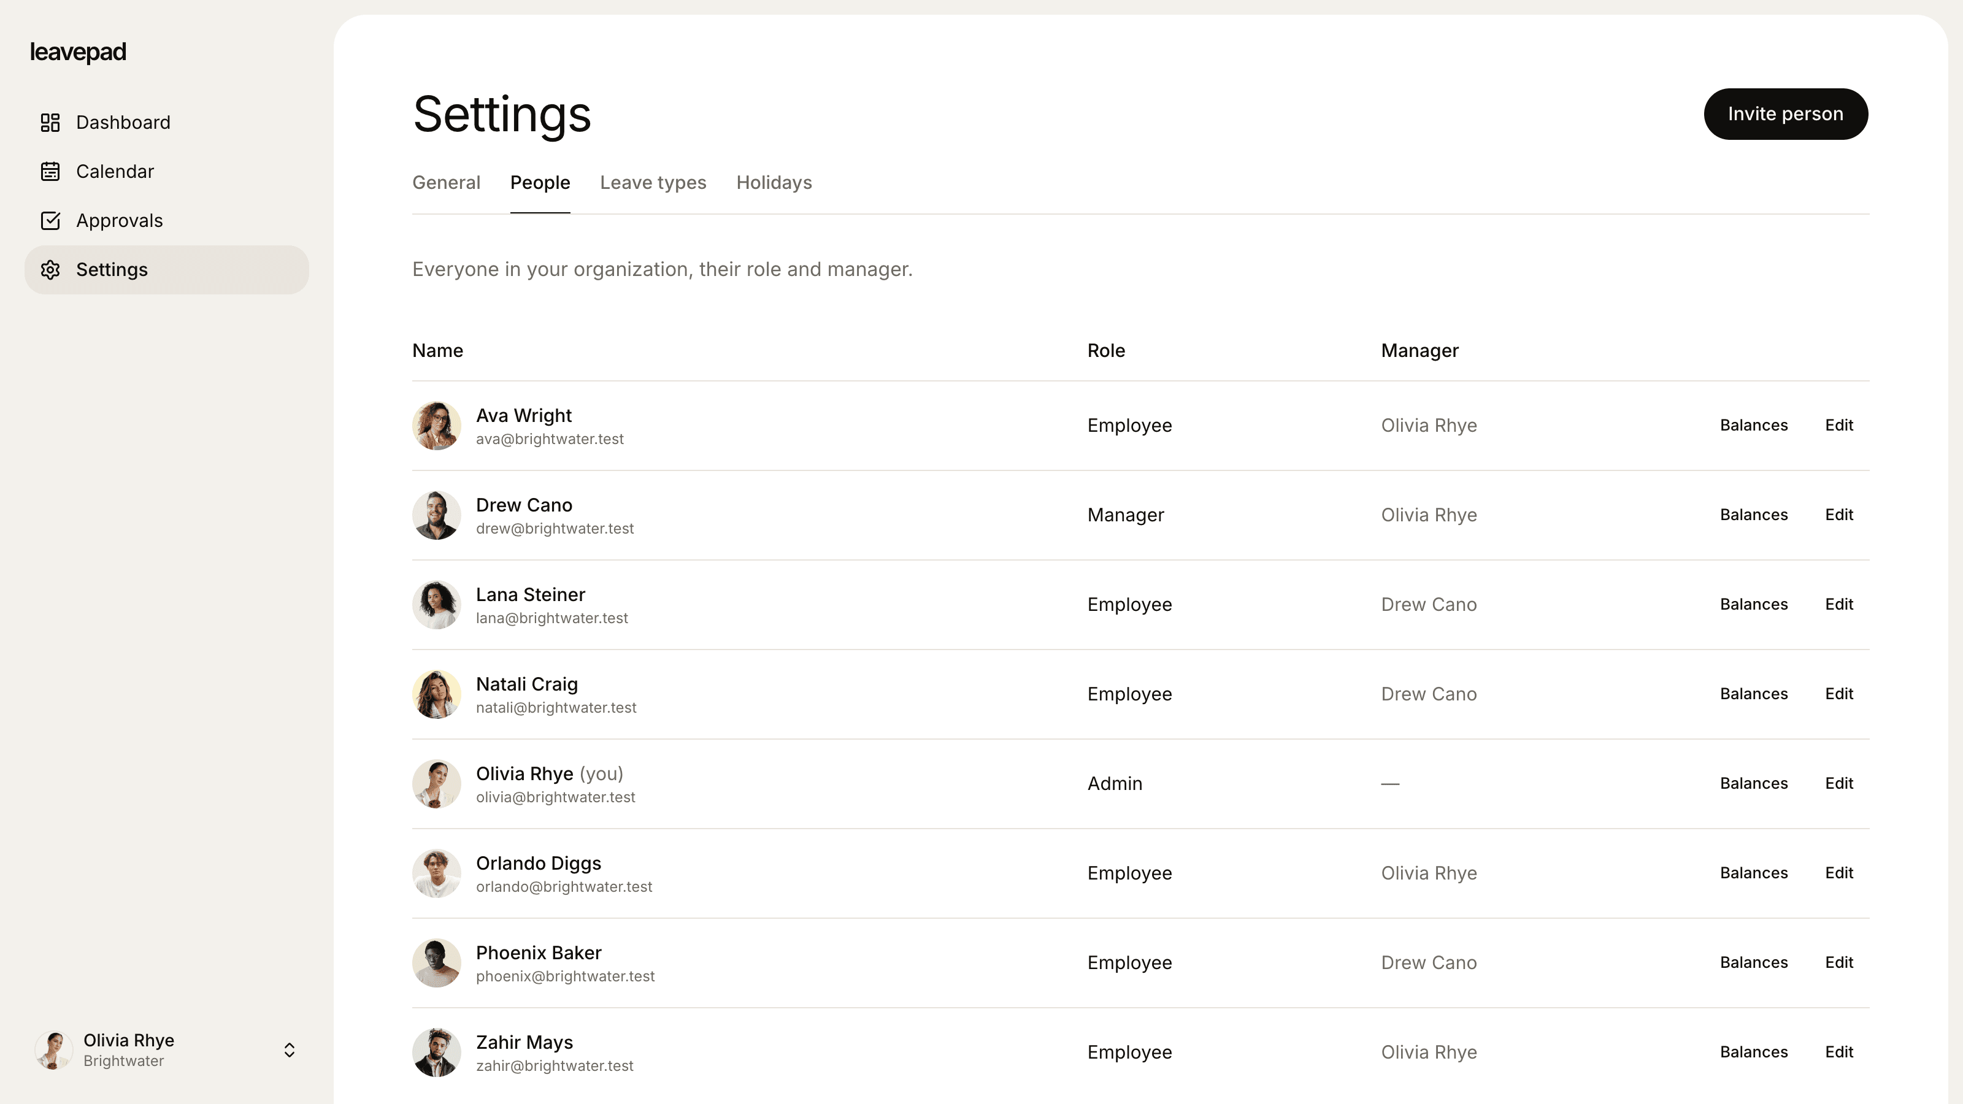
Task: Open Balances for Zahir Mays
Action: point(1753,1052)
